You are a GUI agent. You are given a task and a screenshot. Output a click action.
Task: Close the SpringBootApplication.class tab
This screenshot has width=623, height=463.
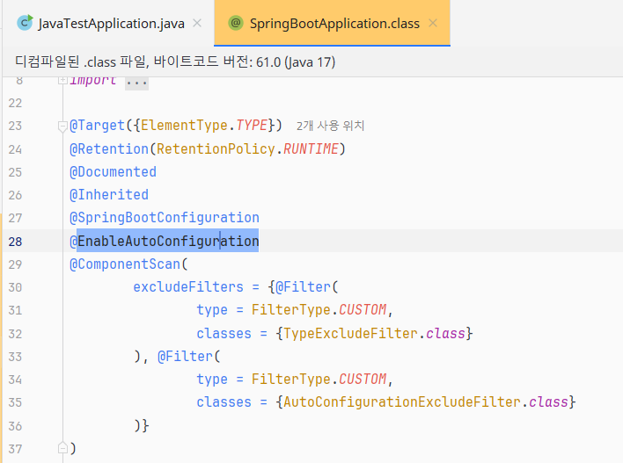tap(433, 23)
